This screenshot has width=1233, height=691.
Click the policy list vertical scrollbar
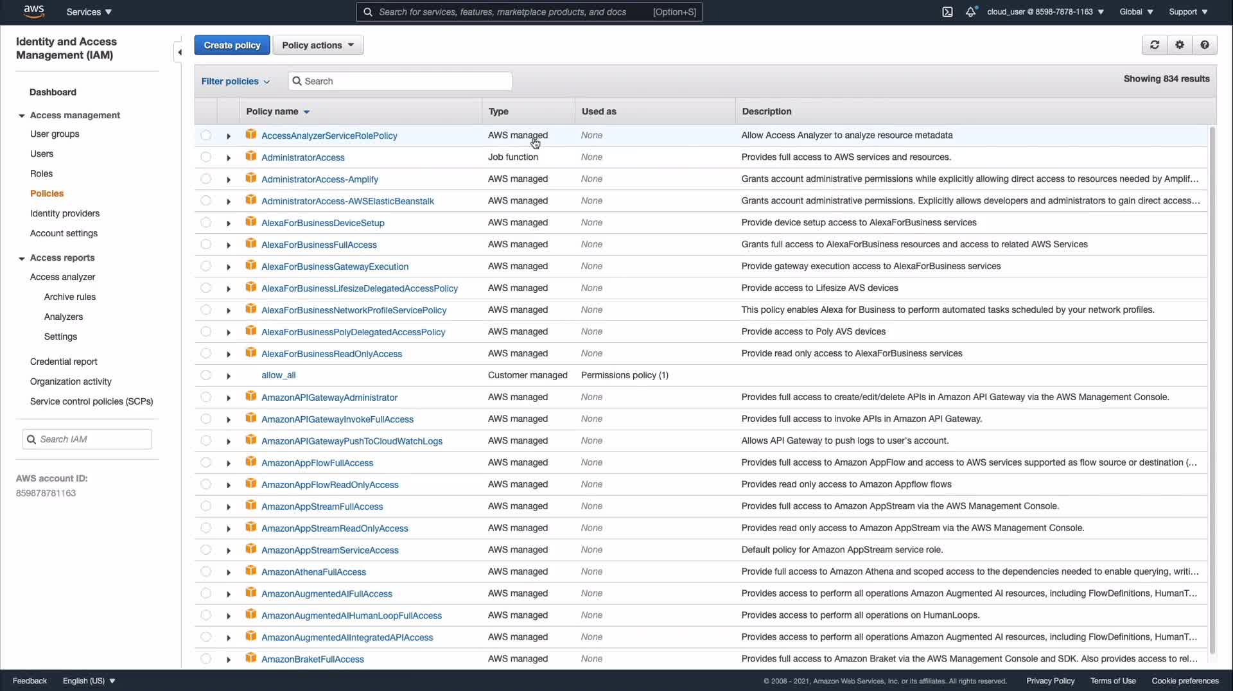tap(1212, 385)
